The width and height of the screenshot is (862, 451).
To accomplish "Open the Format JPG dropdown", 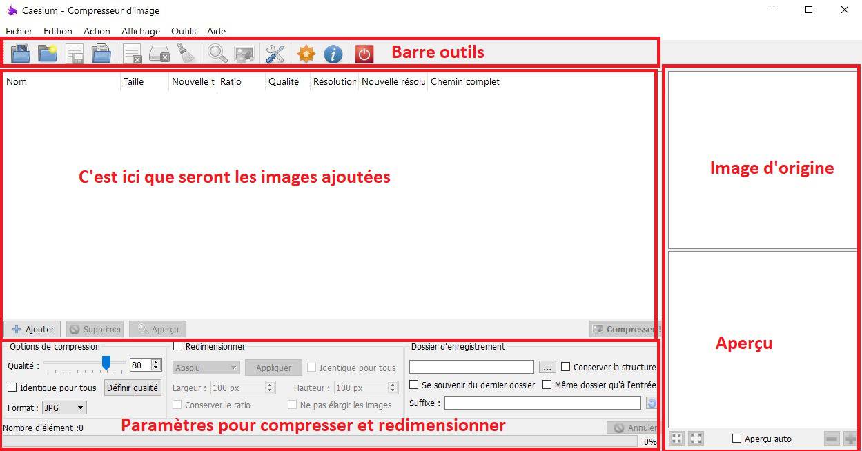I will pyautogui.click(x=64, y=408).
